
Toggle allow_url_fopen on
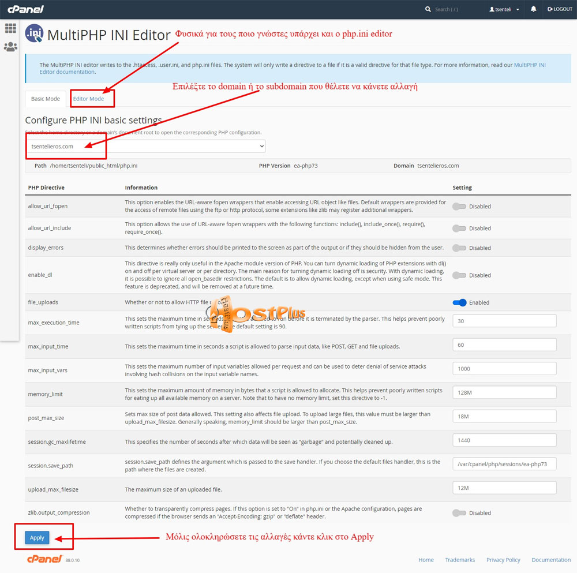[459, 206]
